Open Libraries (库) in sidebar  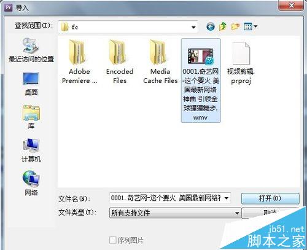pos(31,117)
